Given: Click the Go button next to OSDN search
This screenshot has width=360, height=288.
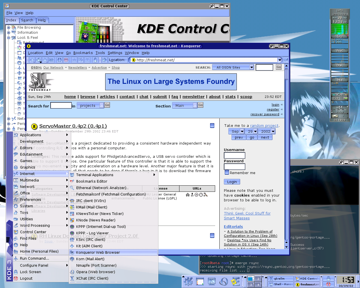Looking at the screenshot, I should point(279,67).
